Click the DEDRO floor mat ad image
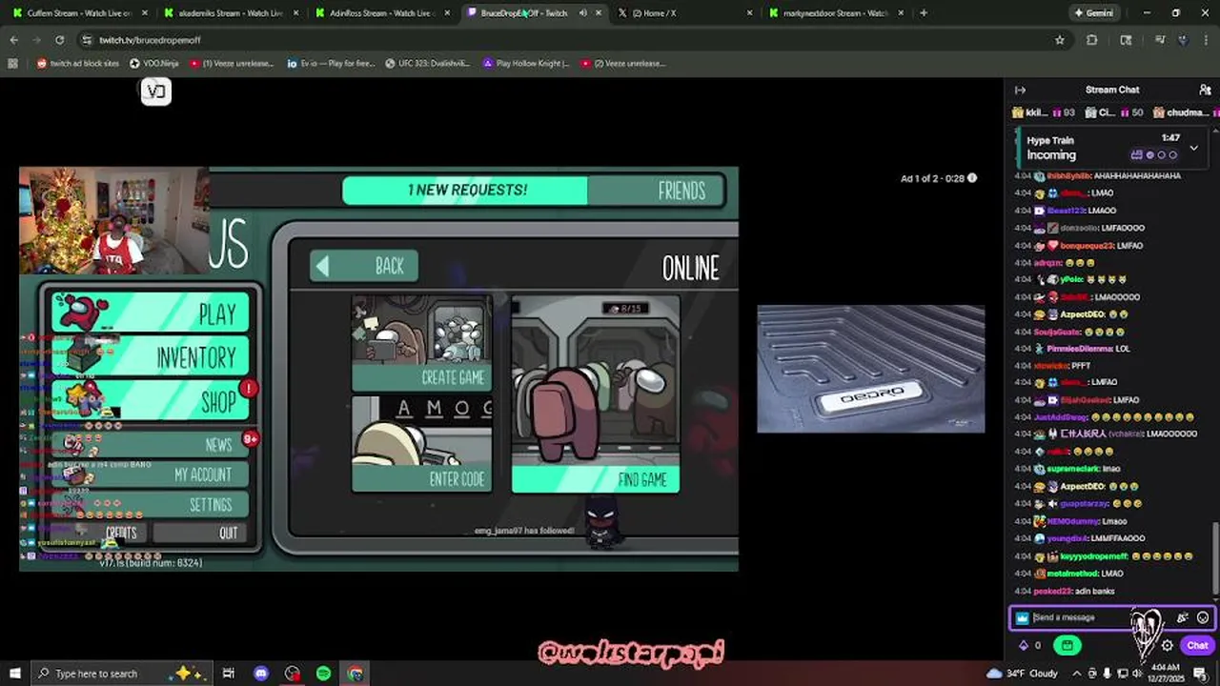The height and width of the screenshot is (686, 1220). tap(871, 369)
